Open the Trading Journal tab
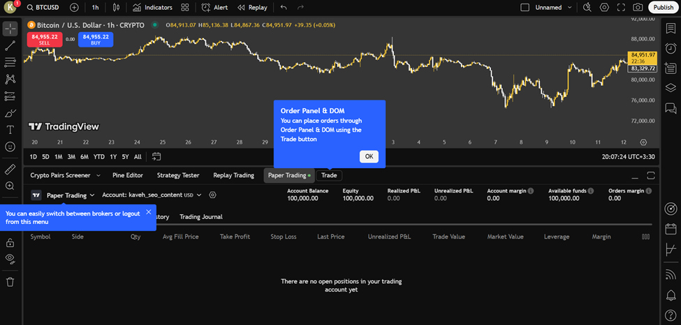 (x=201, y=217)
